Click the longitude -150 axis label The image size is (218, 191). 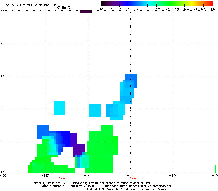(3, 175)
